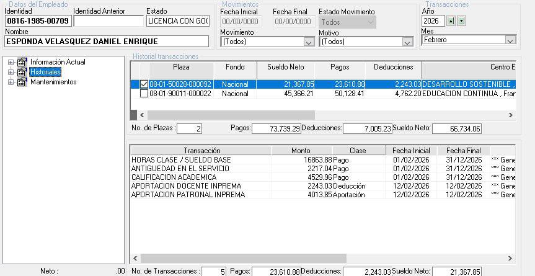This screenshot has width=535, height=276.
Task: Click the Monto column header
Action: tap(301, 151)
